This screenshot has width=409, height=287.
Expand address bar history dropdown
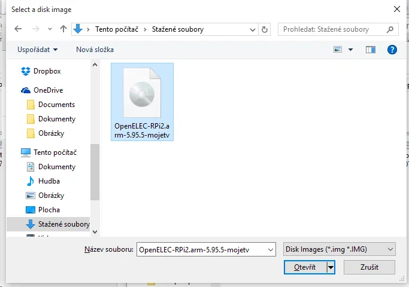tap(252, 30)
